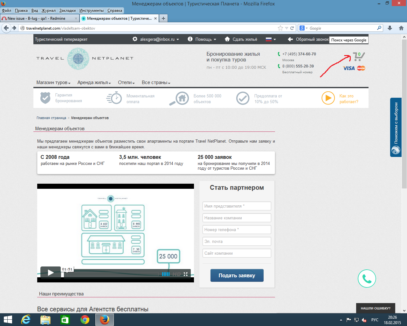407x326 pixels.
Task: Expand the language flag dropdown
Action: point(271,39)
